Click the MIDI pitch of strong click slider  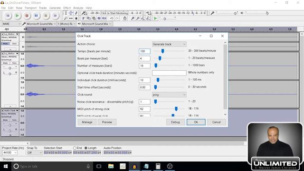176,109
